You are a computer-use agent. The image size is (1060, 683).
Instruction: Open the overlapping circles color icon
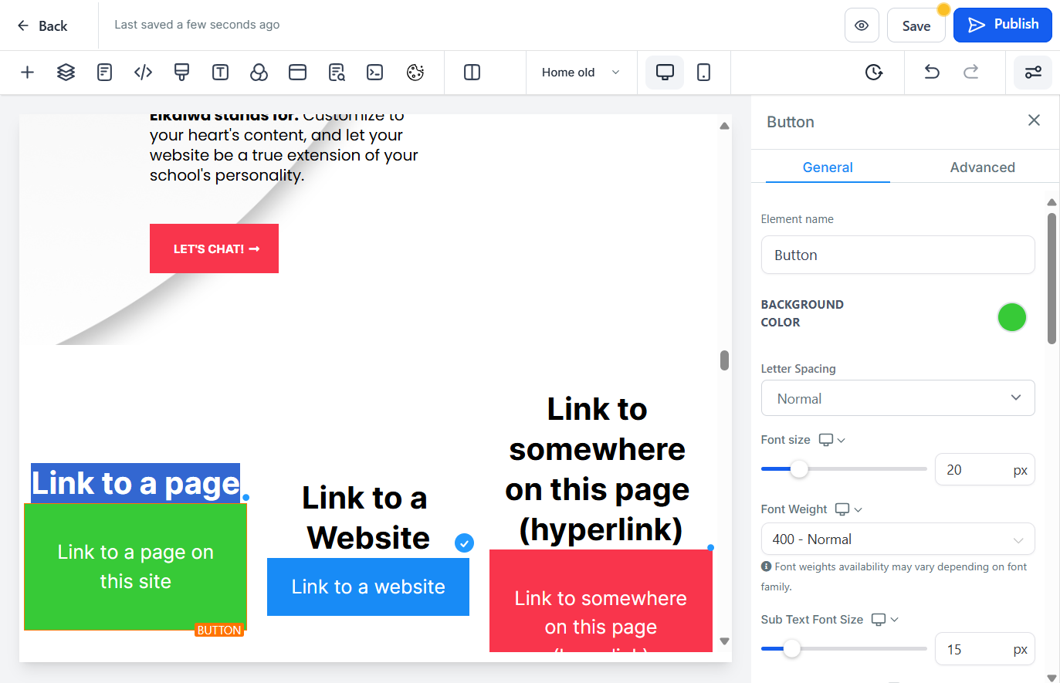click(259, 73)
